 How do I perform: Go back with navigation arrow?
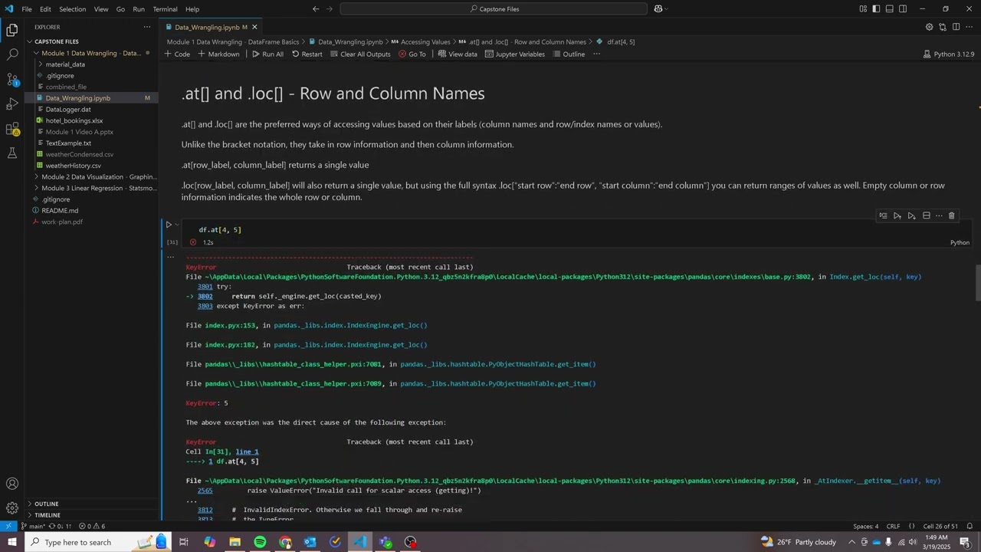point(316,9)
